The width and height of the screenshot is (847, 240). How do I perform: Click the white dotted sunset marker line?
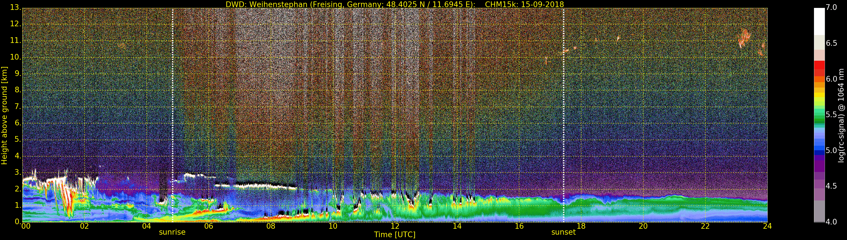564,115
